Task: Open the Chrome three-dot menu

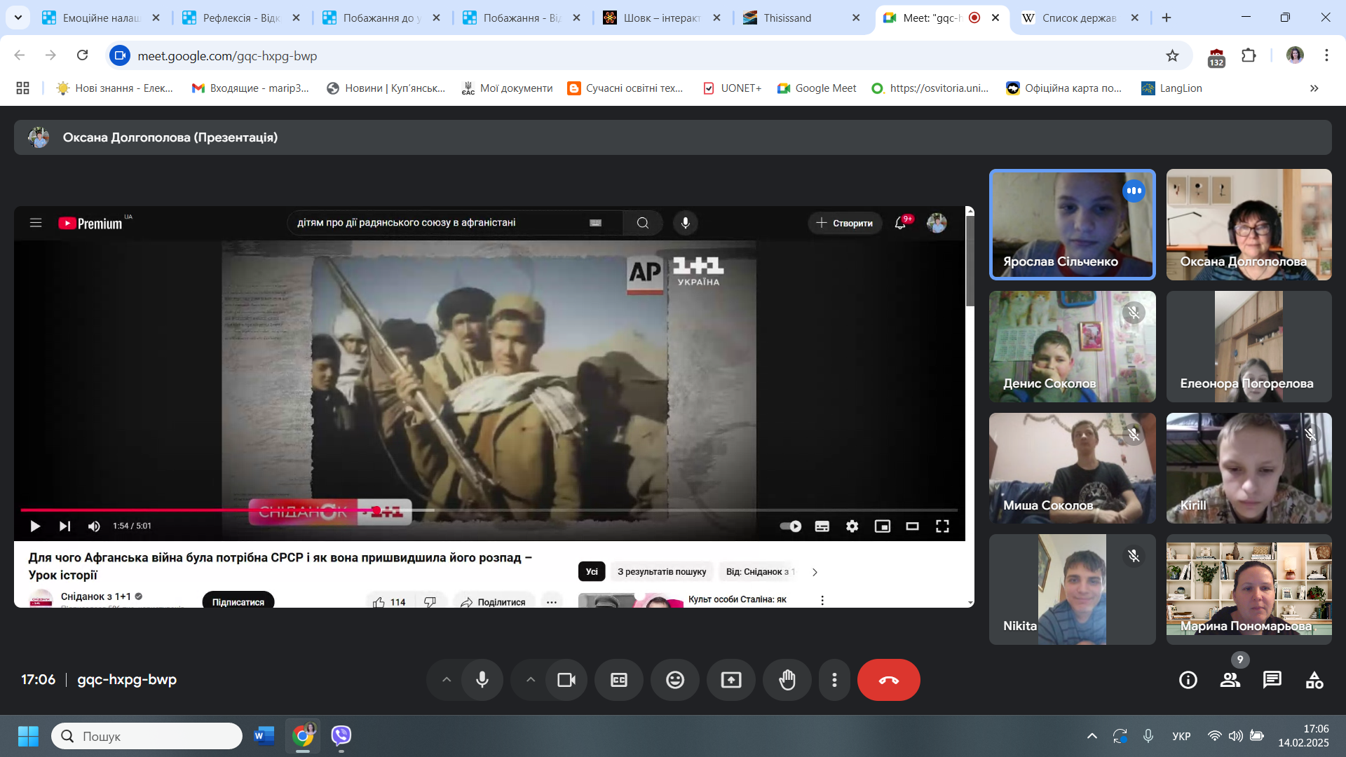Action: (x=1326, y=55)
